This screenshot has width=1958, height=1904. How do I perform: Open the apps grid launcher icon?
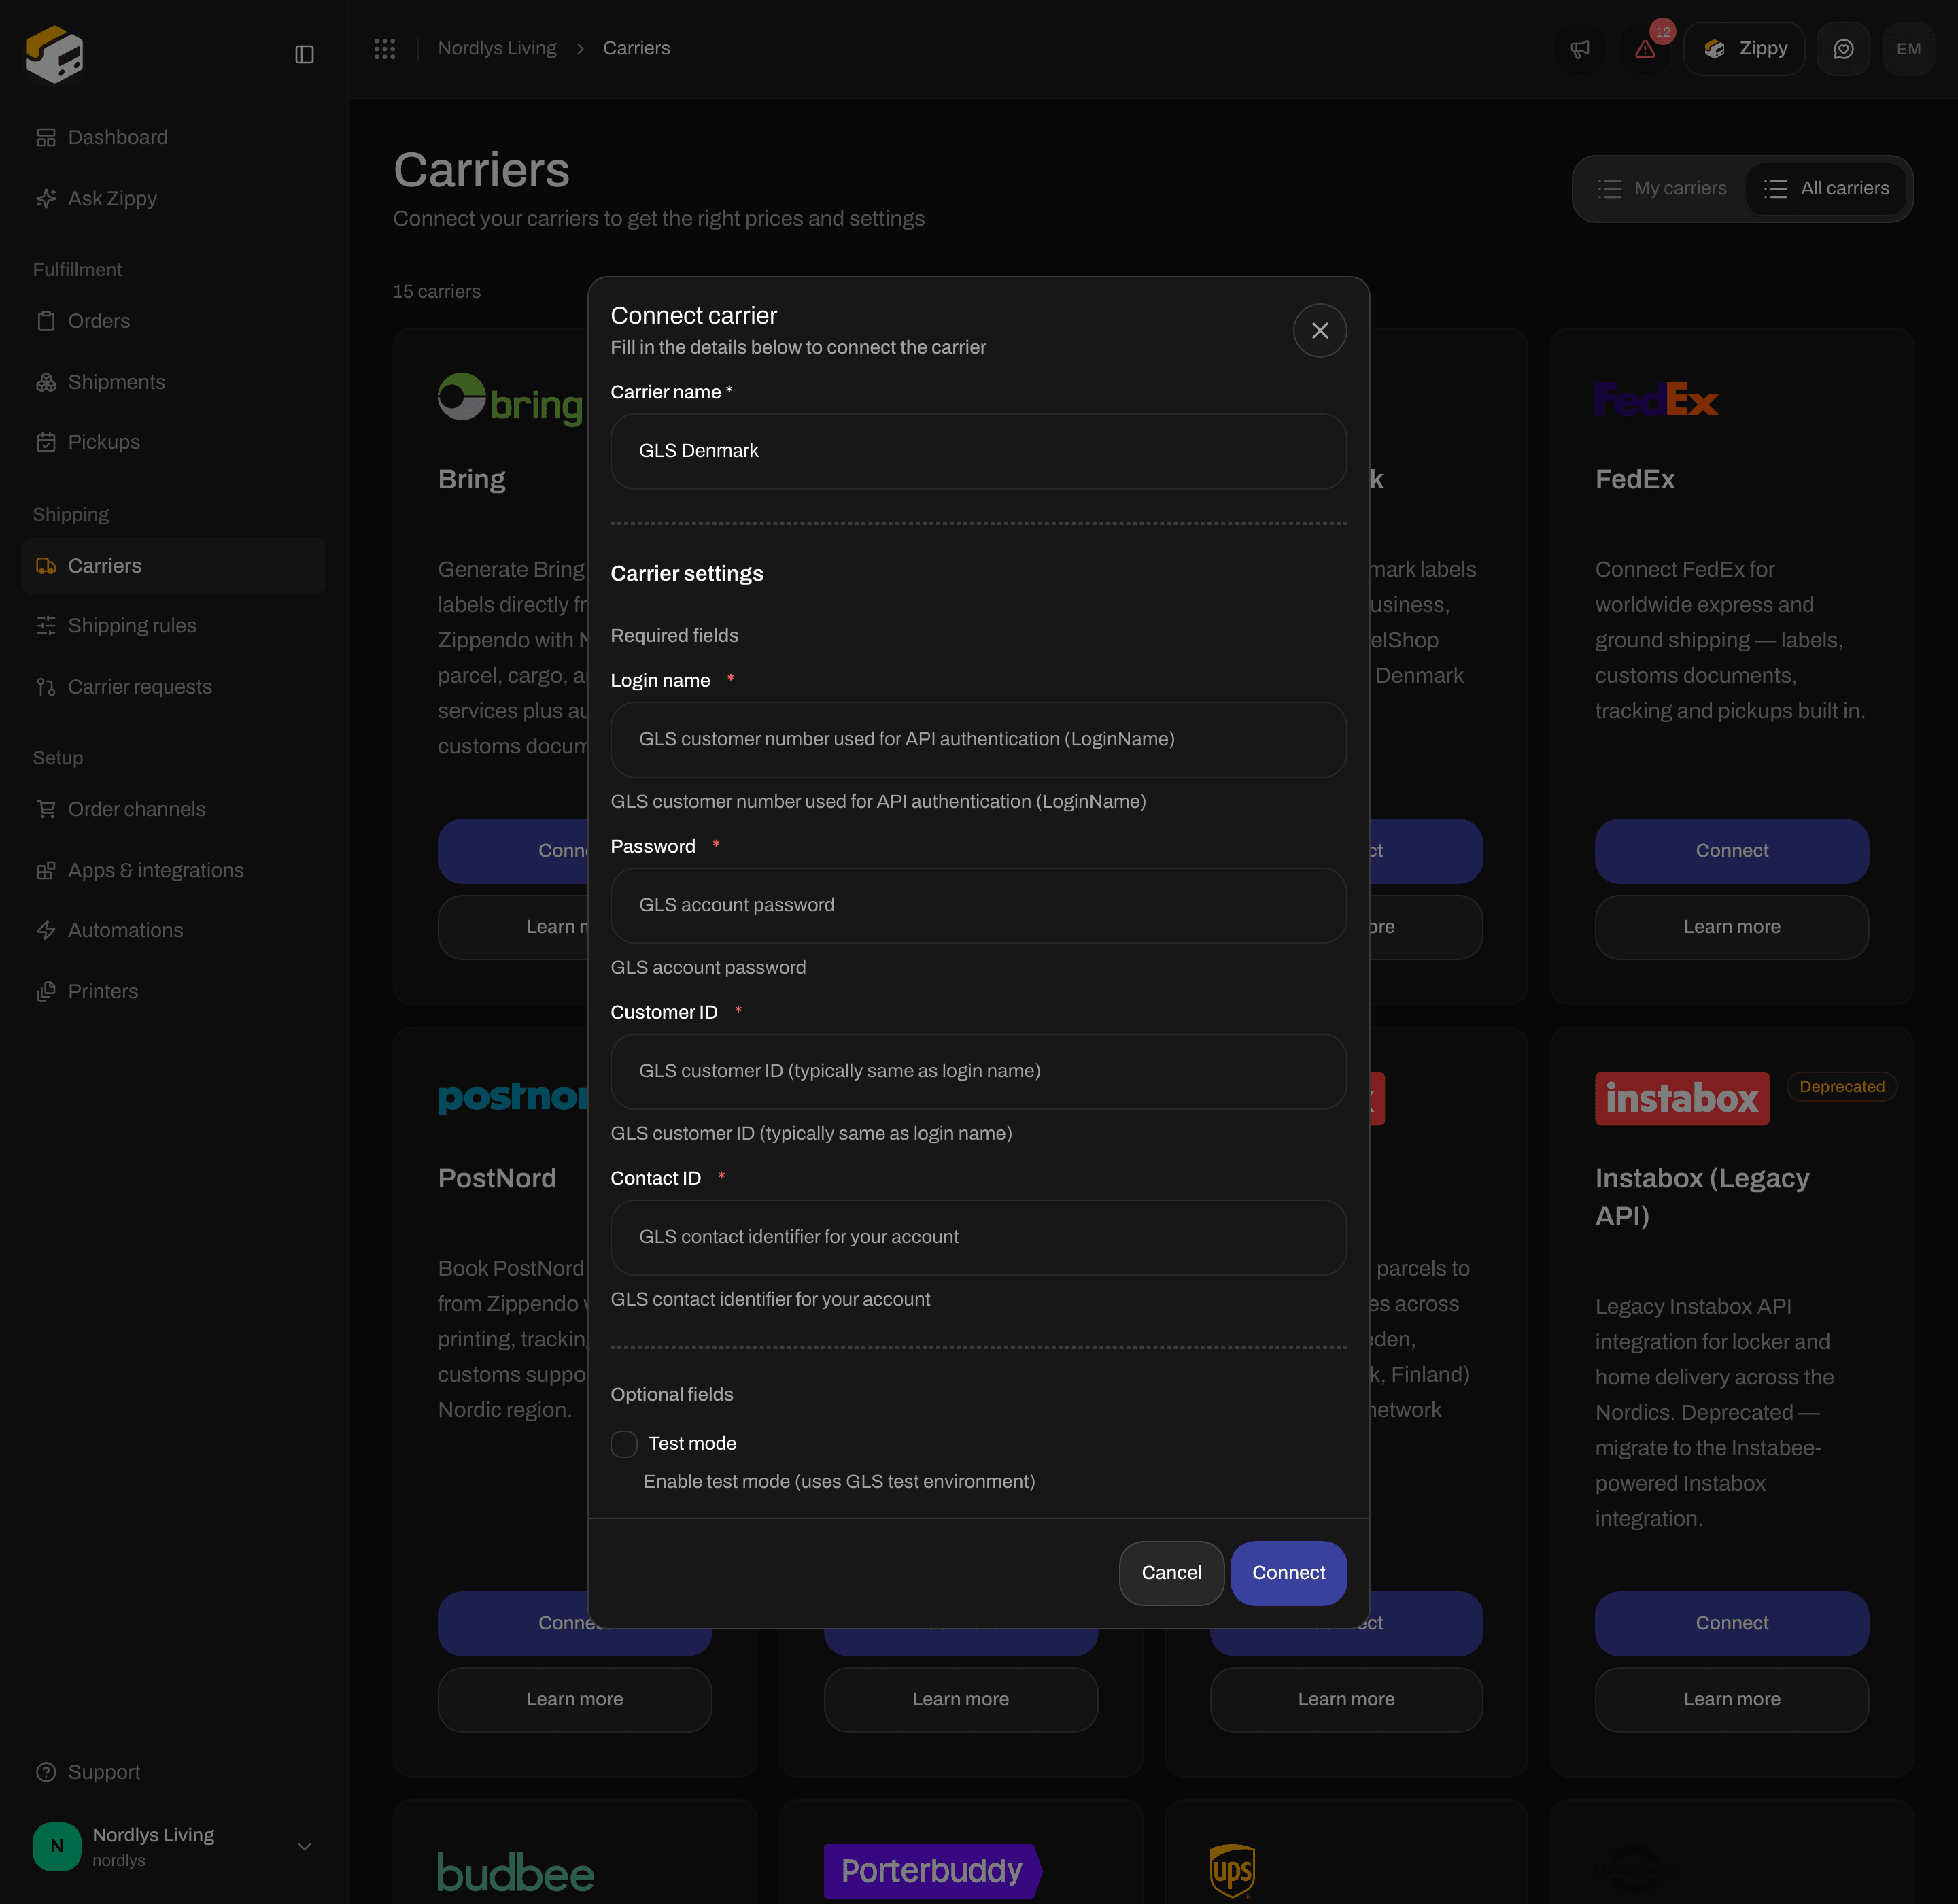coord(385,48)
